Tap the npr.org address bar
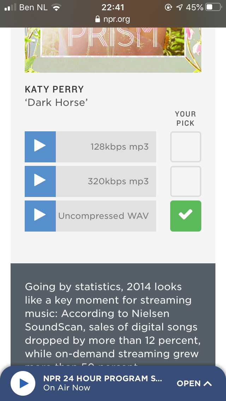Image resolution: width=226 pixels, height=401 pixels. (x=113, y=19)
